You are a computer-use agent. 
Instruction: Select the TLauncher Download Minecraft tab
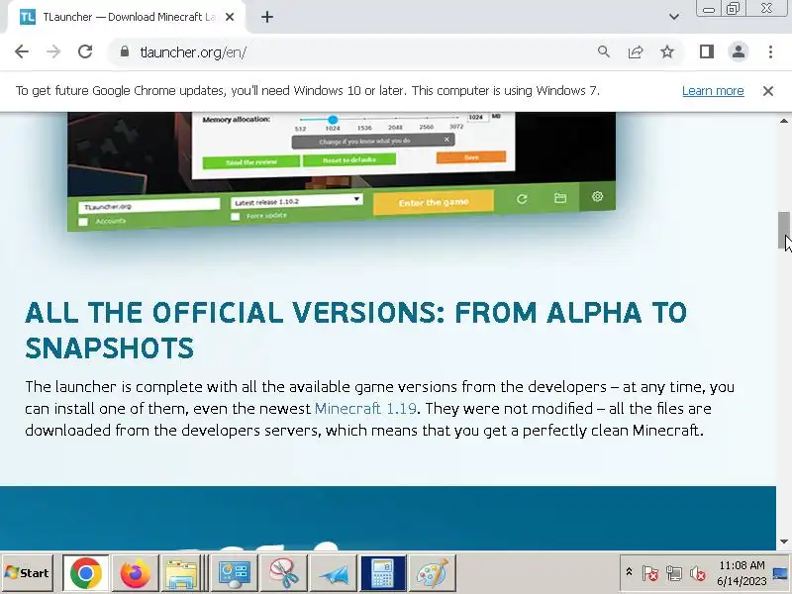coord(127,17)
